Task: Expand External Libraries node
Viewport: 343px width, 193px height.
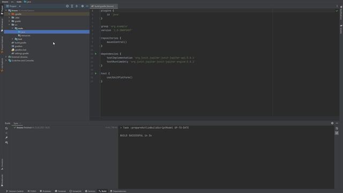Action: (6, 57)
